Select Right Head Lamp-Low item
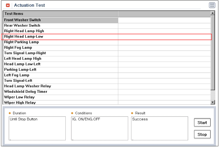219x147 pixels. 107,37
